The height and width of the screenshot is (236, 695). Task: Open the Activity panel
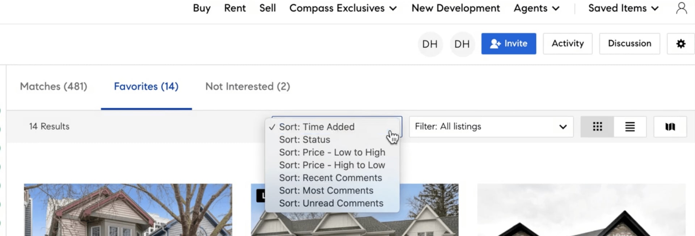[568, 44]
